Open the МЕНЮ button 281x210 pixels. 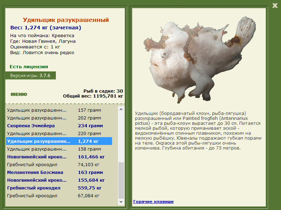[19, 94]
